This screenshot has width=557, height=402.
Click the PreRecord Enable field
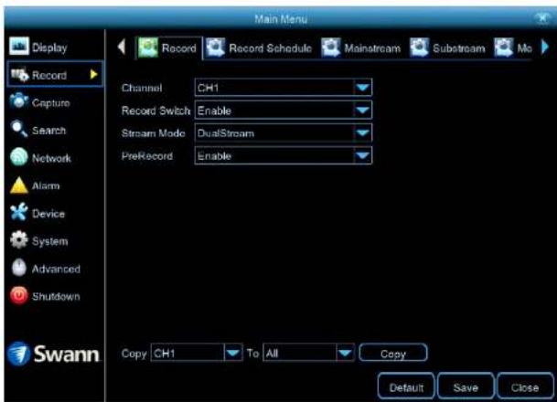coord(284,155)
